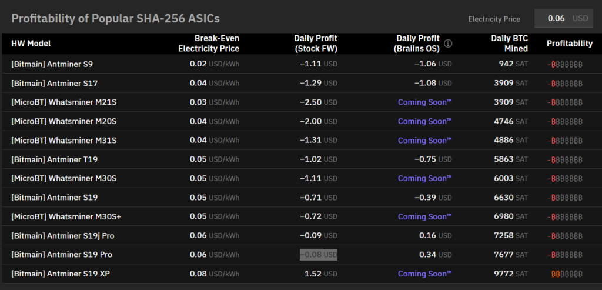Click the 4746 SAT daily mined value

(x=511, y=121)
